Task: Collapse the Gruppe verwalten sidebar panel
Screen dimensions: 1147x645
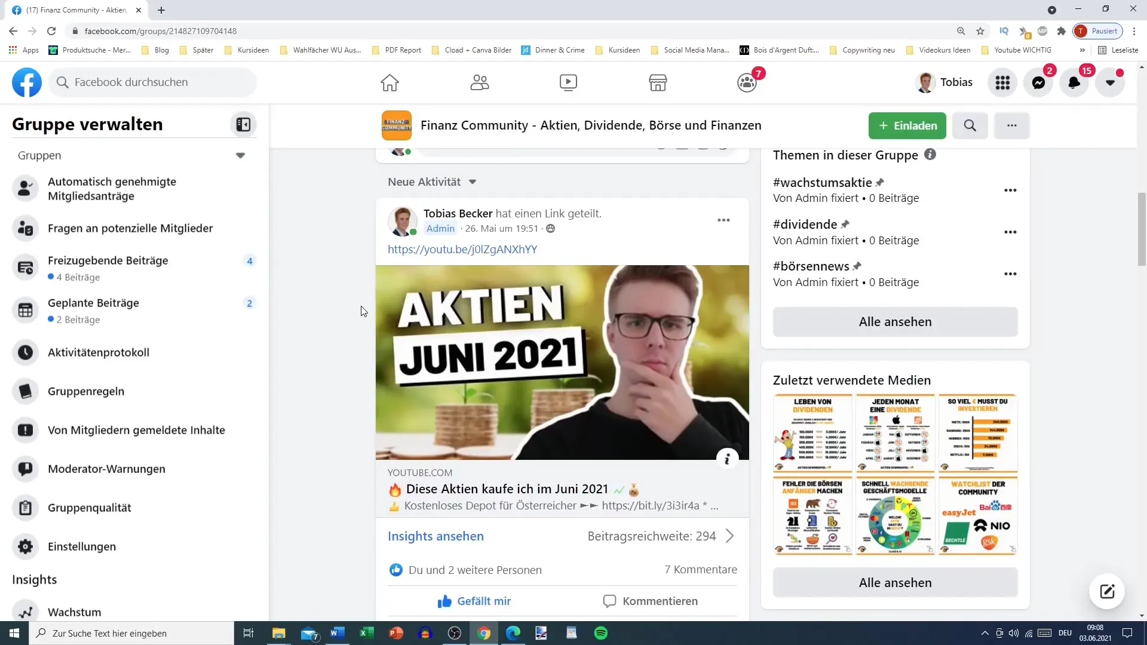Action: pyautogui.click(x=243, y=124)
